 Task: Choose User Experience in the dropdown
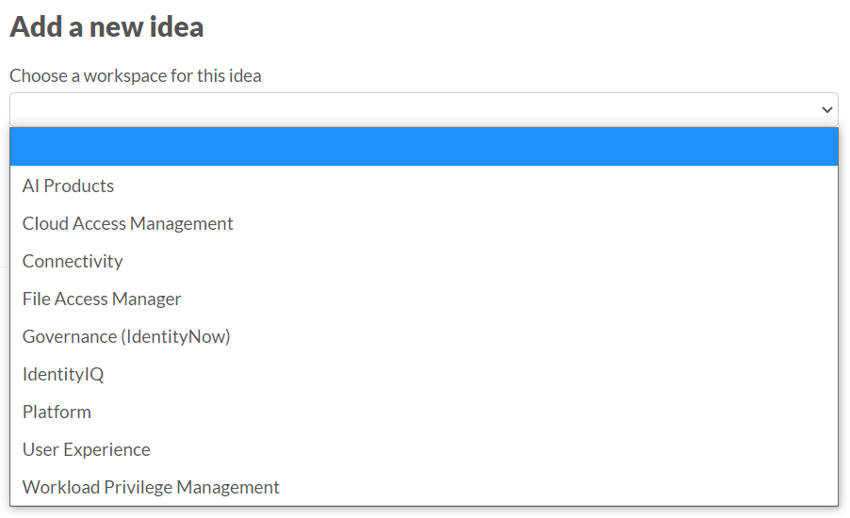coord(87,449)
